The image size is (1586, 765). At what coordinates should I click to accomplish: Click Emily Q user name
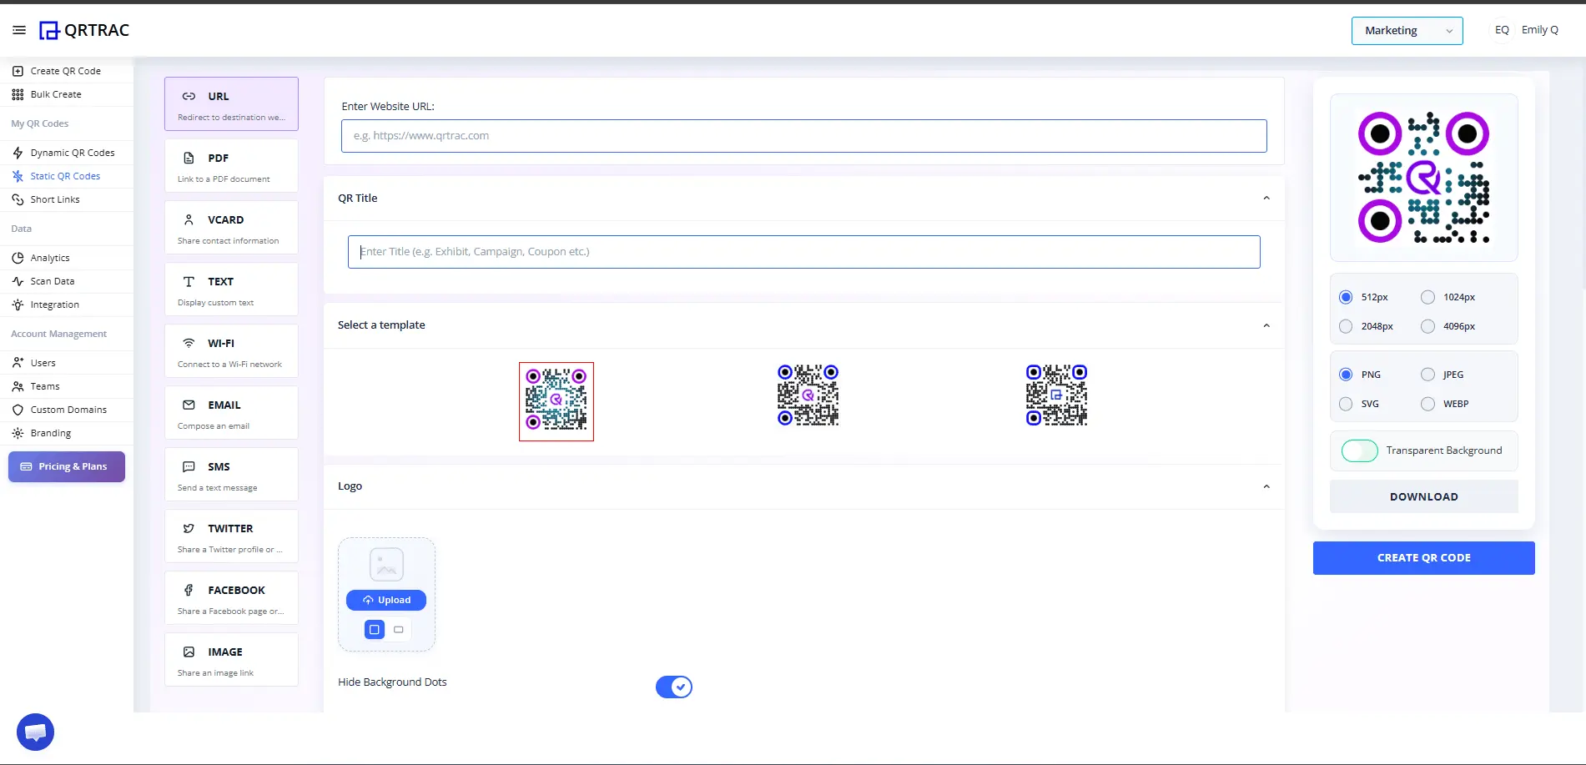tap(1539, 30)
